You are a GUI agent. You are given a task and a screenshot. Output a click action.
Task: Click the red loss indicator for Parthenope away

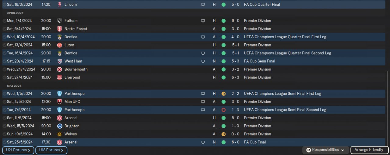pyautogui.click(x=223, y=110)
